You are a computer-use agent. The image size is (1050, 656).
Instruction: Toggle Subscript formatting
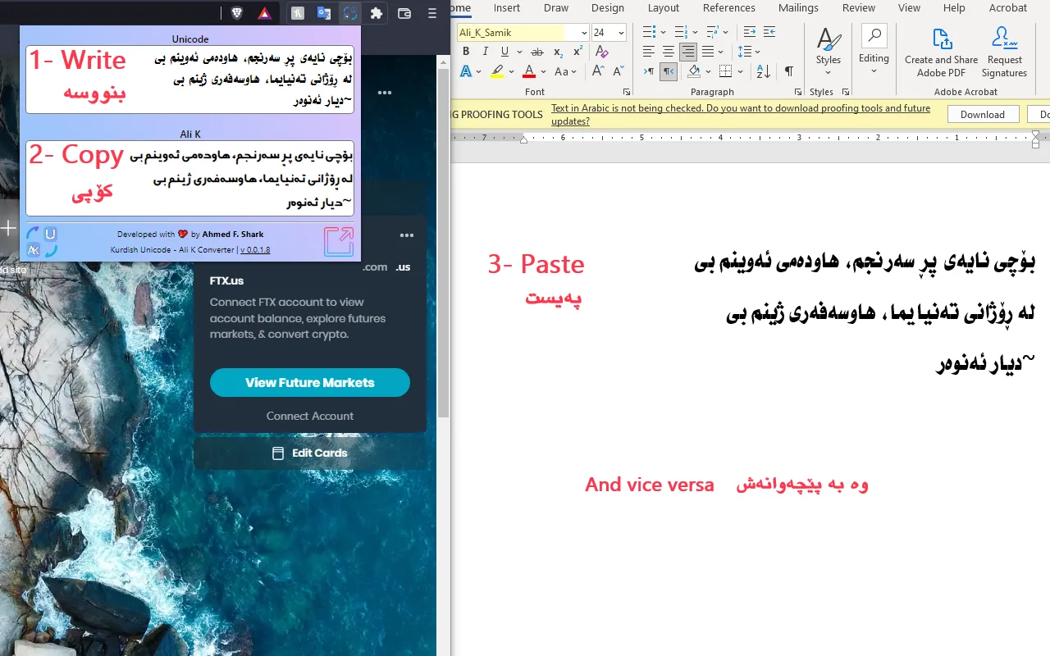[x=558, y=52]
